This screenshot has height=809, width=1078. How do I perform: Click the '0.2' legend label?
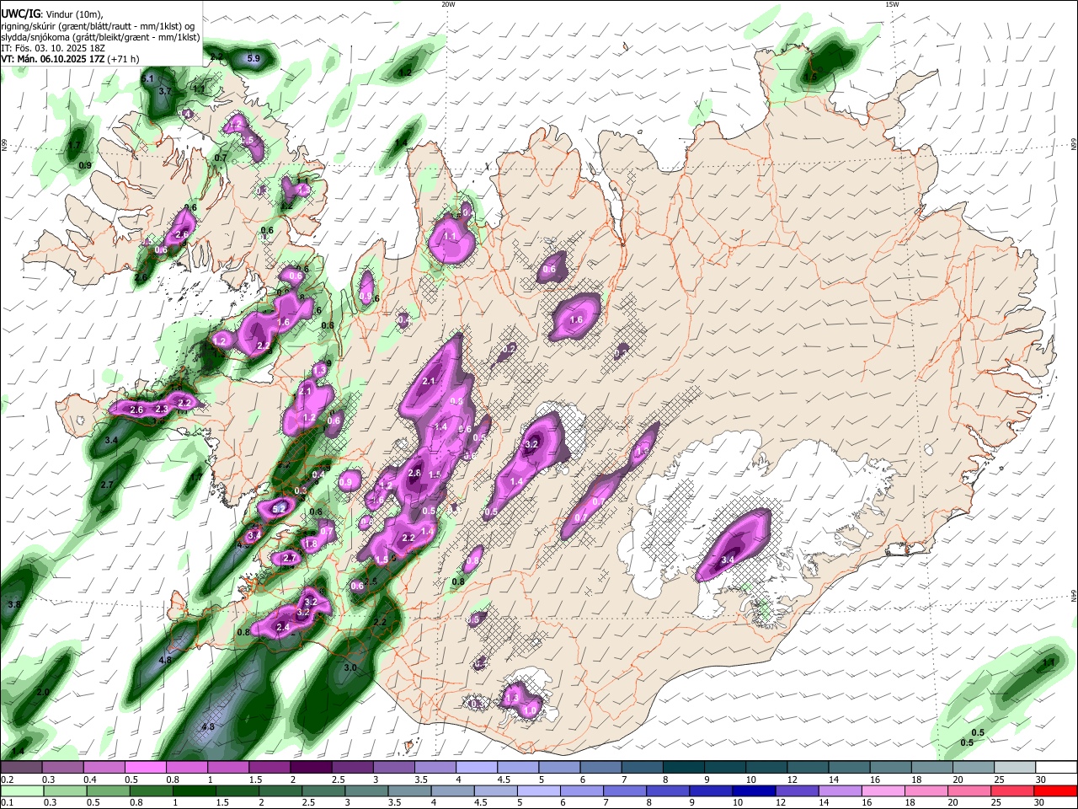(7, 780)
